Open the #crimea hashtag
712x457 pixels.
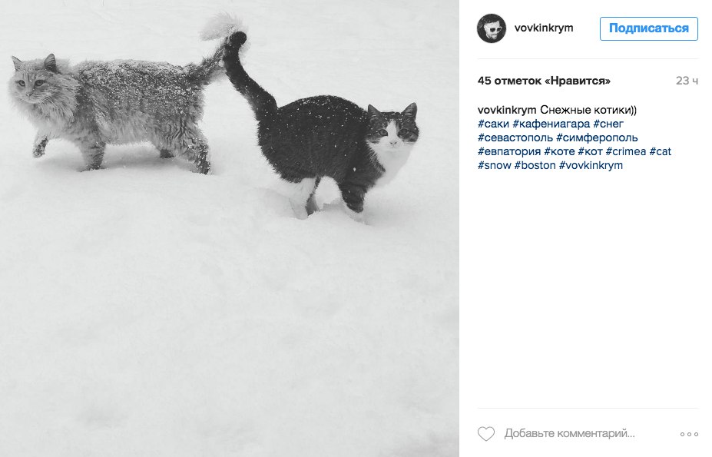pos(626,152)
